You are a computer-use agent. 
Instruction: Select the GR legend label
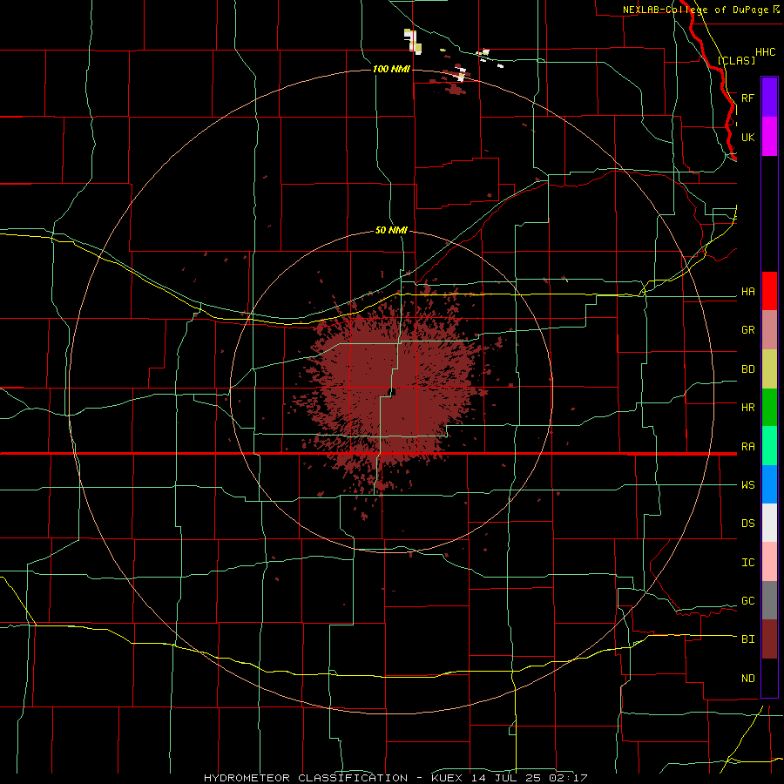747,330
